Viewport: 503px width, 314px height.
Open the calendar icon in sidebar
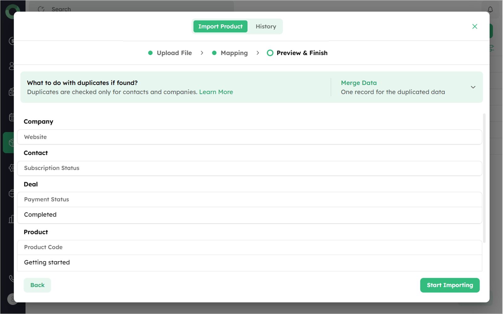point(11,117)
